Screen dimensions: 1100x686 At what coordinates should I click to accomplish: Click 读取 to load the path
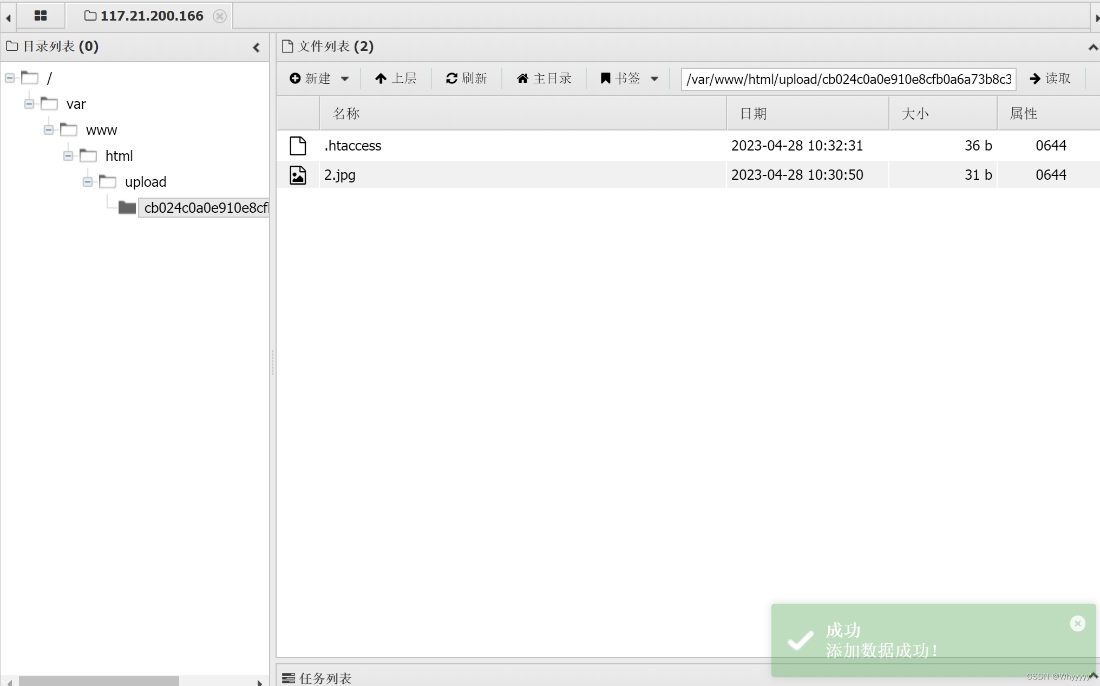pos(1050,79)
